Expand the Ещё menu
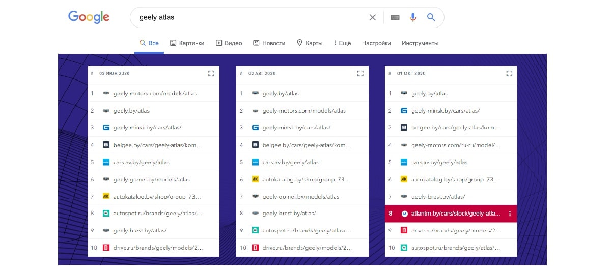 343,43
